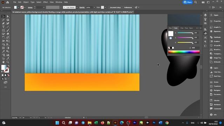The image size is (224, 126).
Task: Select the Eraser tool
Action: point(8,34)
